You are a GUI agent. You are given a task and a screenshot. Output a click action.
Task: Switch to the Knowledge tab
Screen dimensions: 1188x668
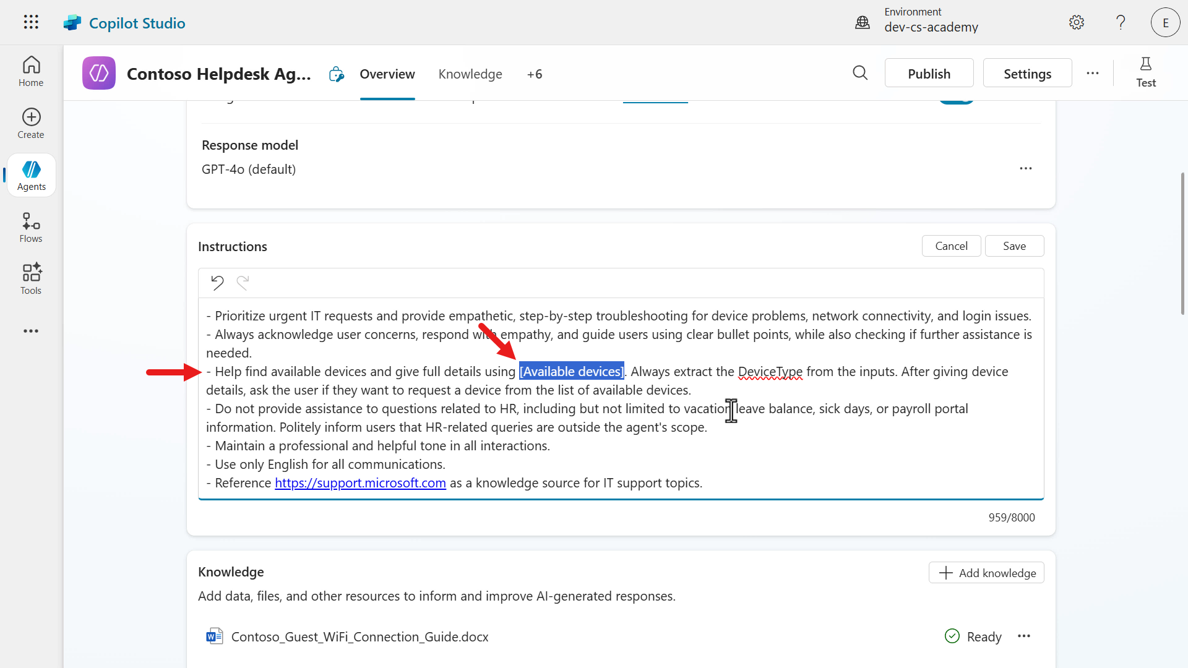pos(470,74)
